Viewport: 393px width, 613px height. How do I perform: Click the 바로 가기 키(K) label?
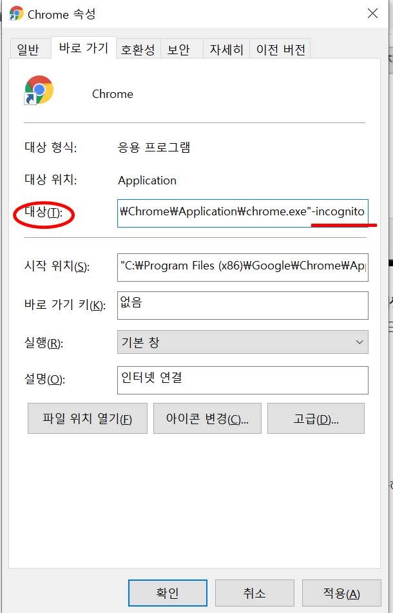point(65,304)
